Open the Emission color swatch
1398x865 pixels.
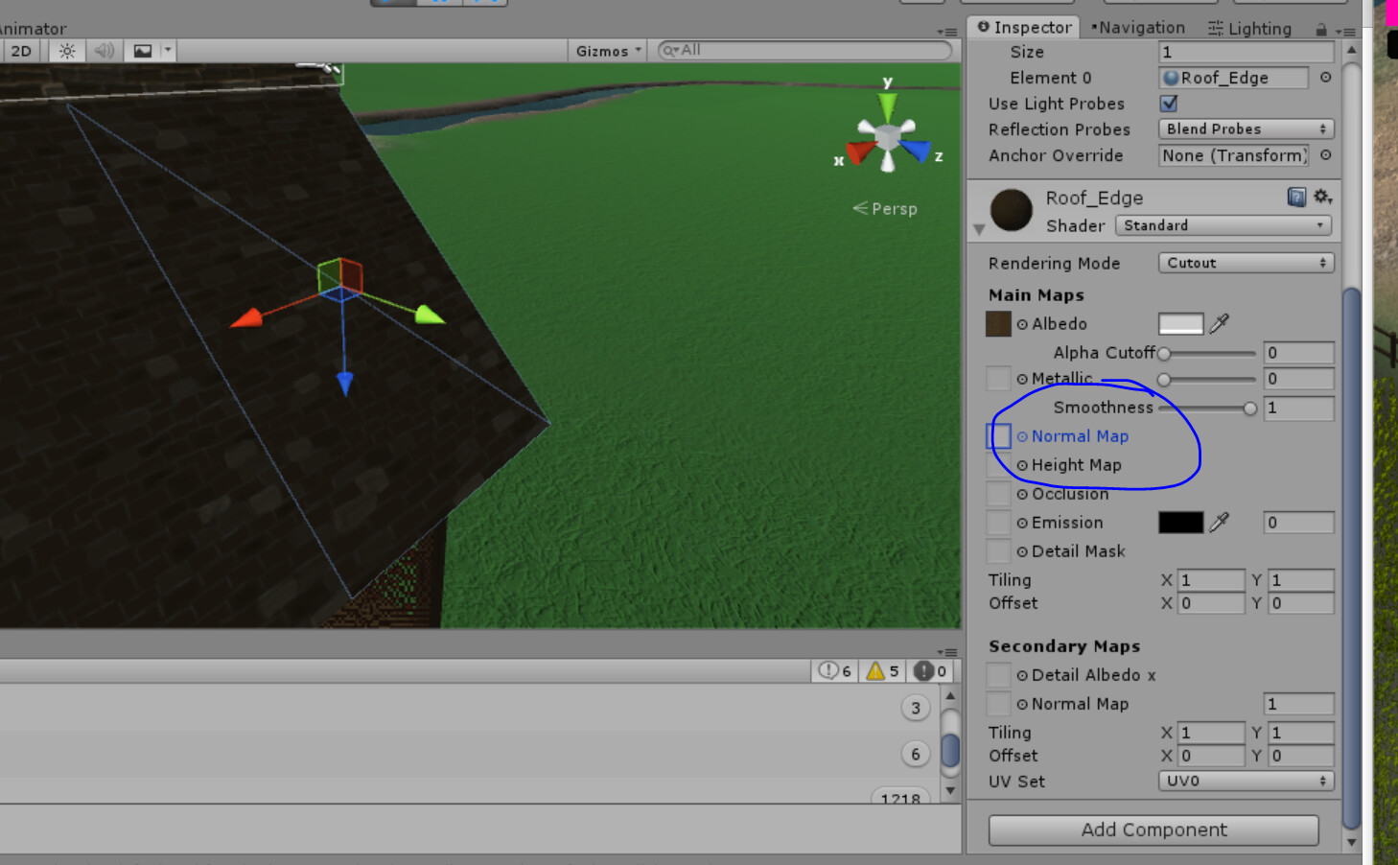[x=1180, y=522]
